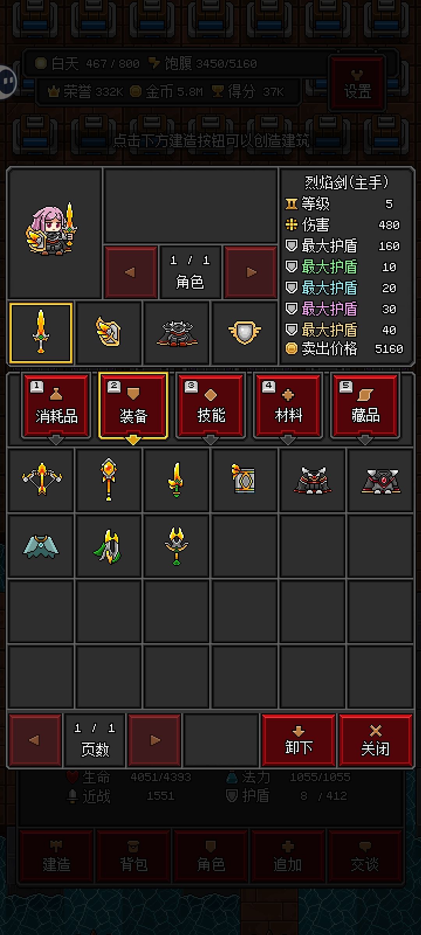Pick the green-leaf golden bow in inventory
421x935 pixels.
pyautogui.click(x=109, y=545)
